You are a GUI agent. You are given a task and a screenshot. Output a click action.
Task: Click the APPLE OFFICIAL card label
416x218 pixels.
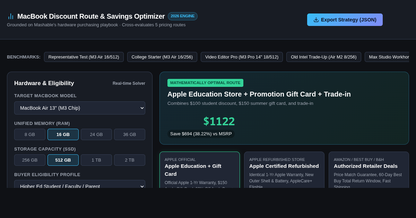tap(180, 160)
